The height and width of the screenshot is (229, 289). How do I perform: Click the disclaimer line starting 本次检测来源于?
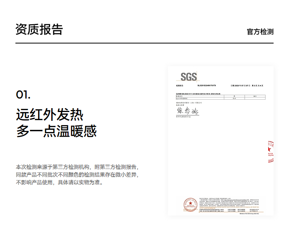pos(77,167)
